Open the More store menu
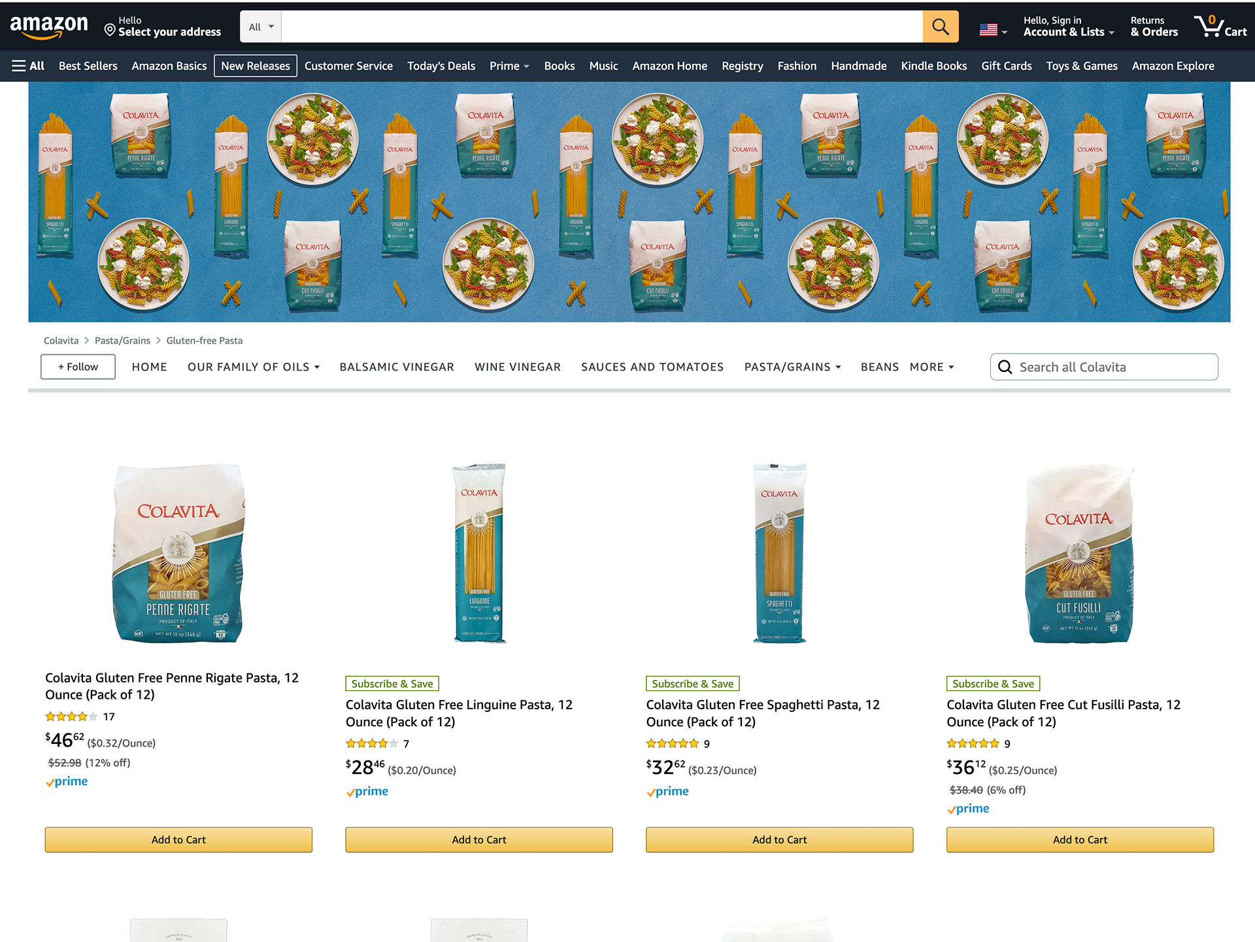 pyautogui.click(x=931, y=367)
